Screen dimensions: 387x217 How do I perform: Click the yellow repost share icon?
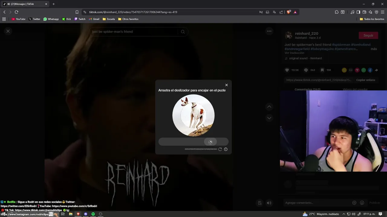click(x=344, y=70)
